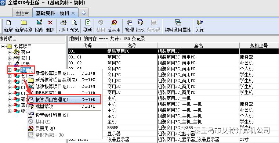Click the 反禁用 toolbar icon
This screenshot has width=279, height=143.
coord(114,22)
